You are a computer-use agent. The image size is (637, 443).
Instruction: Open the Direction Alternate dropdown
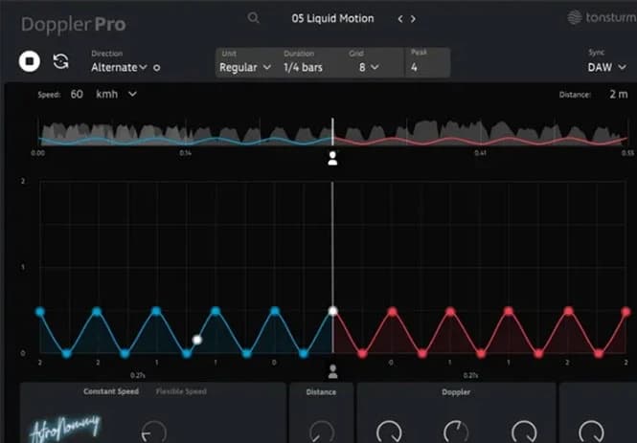point(119,67)
